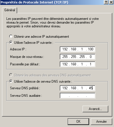Select Obtenir les adresses des serveurs DNS automatiquement

pos(11,75)
